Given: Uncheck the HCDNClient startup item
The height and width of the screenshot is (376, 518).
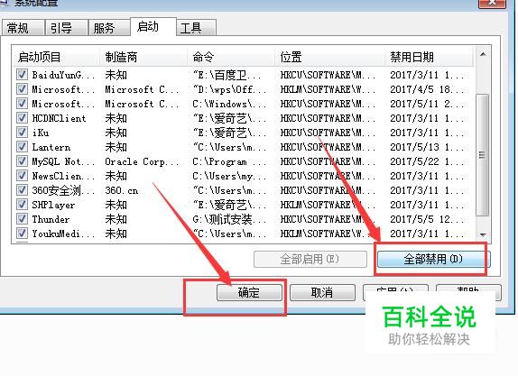Looking at the screenshot, I should coord(22,118).
